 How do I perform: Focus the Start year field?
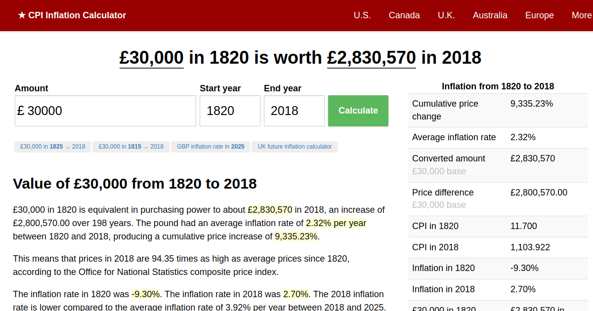pos(230,111)
